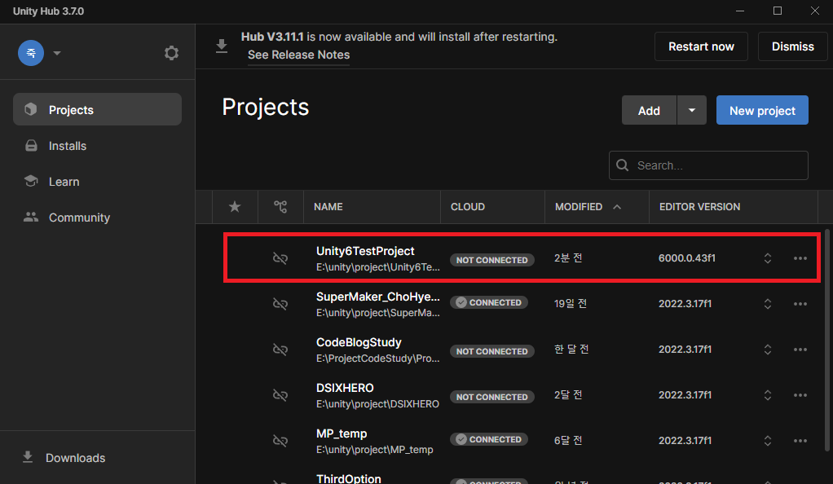Click the path E:\unity\project\DSIXHERO
Screen dimensions: 833x484
click(x=377, y=404)
